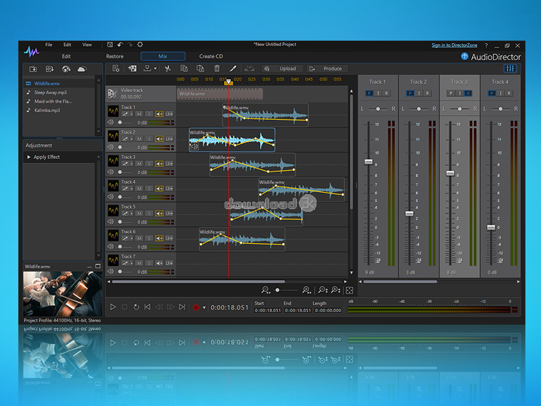The width and height of the screenshot is (541, 406).
Task: Toggle the I button in mixer Track 2
Action: click(419, 93)
